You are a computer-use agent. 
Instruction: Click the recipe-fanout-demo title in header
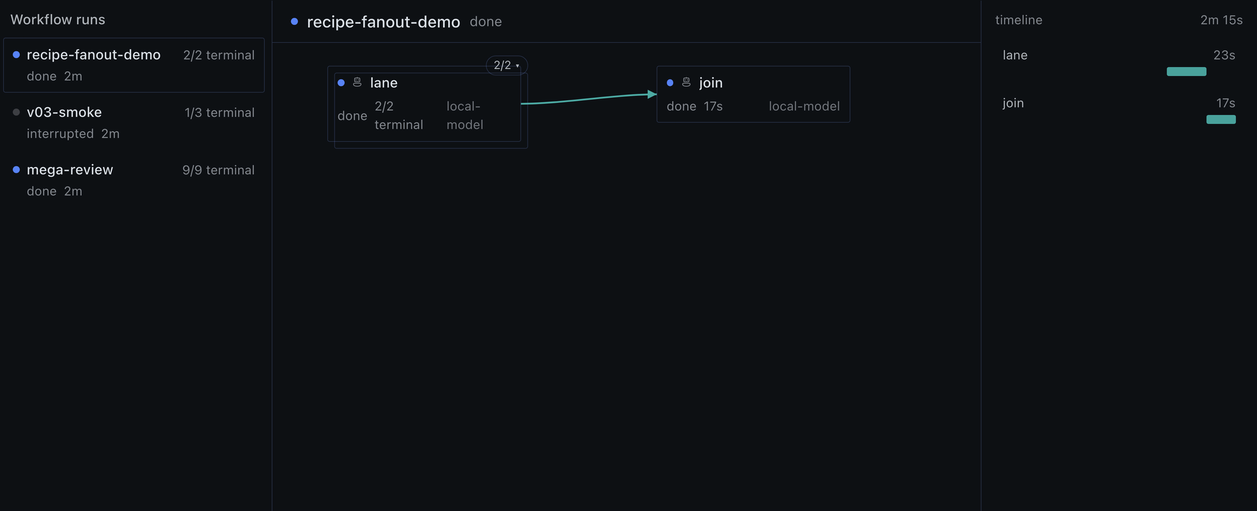coord(384,22)
